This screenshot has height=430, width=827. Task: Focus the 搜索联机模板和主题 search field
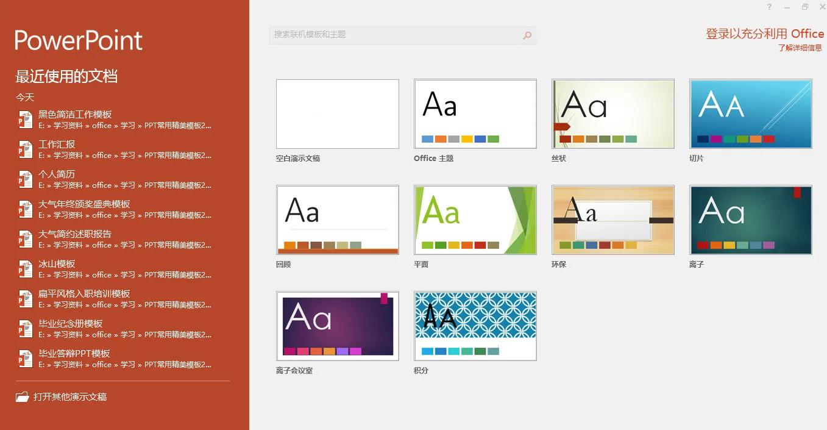pos(402,35)
